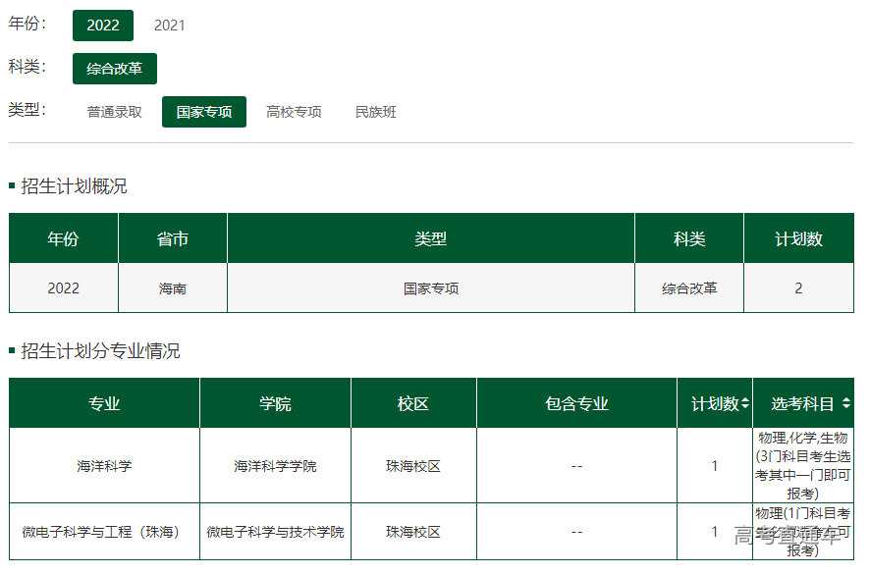Click the 包含专业 column header
Image resolution: width=869 pixels, height=574 pixels.
[x=576, y=403]
